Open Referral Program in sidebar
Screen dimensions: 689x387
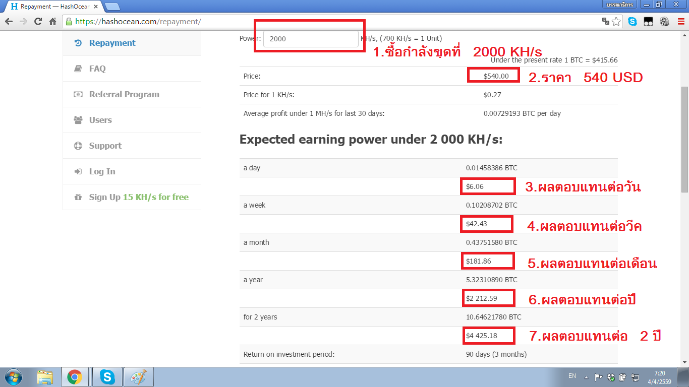click(x=132, y=94)
